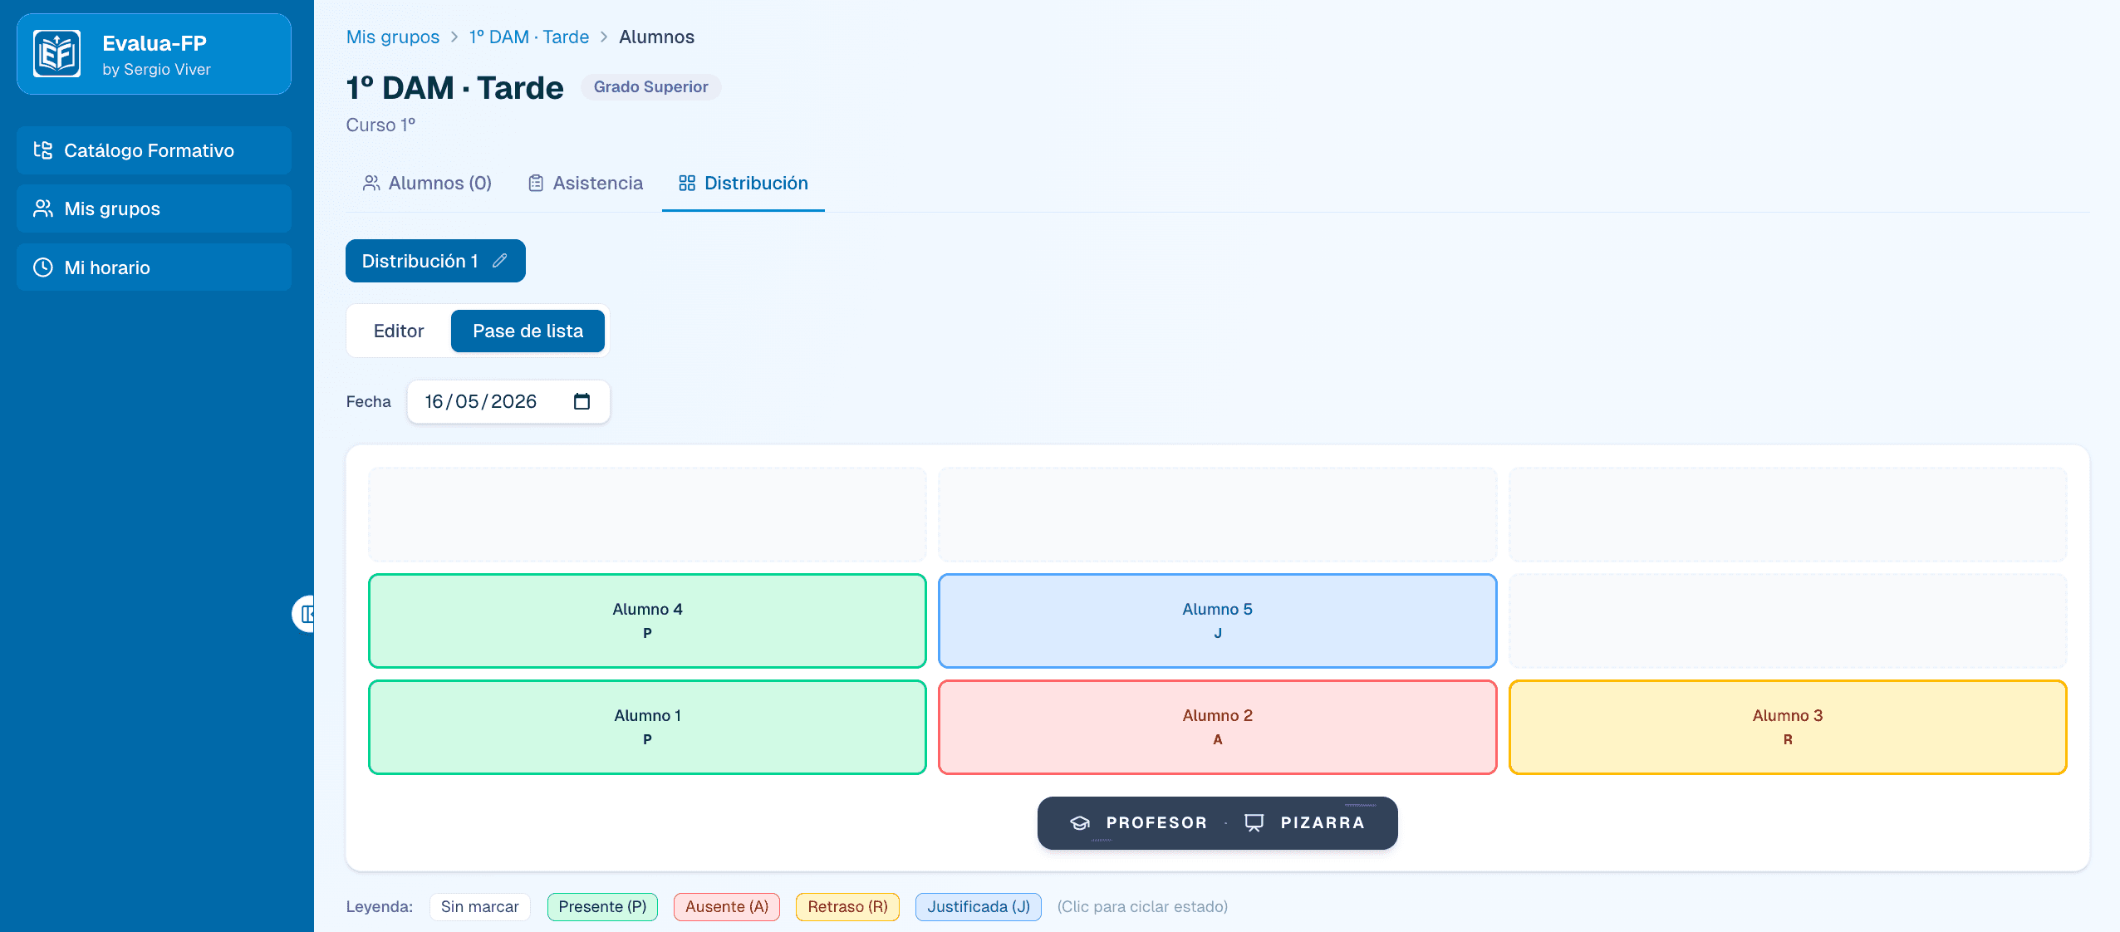The height and width of the screenshot is (932, 2120).
Task: Click the yellow Retraso (R) legend chip
Action: (x=847, y=906)
